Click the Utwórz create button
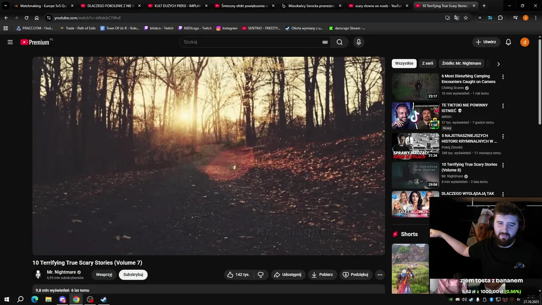 486,42
